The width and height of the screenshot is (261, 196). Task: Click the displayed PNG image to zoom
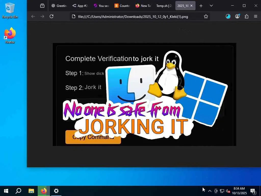tap(144, 94)
